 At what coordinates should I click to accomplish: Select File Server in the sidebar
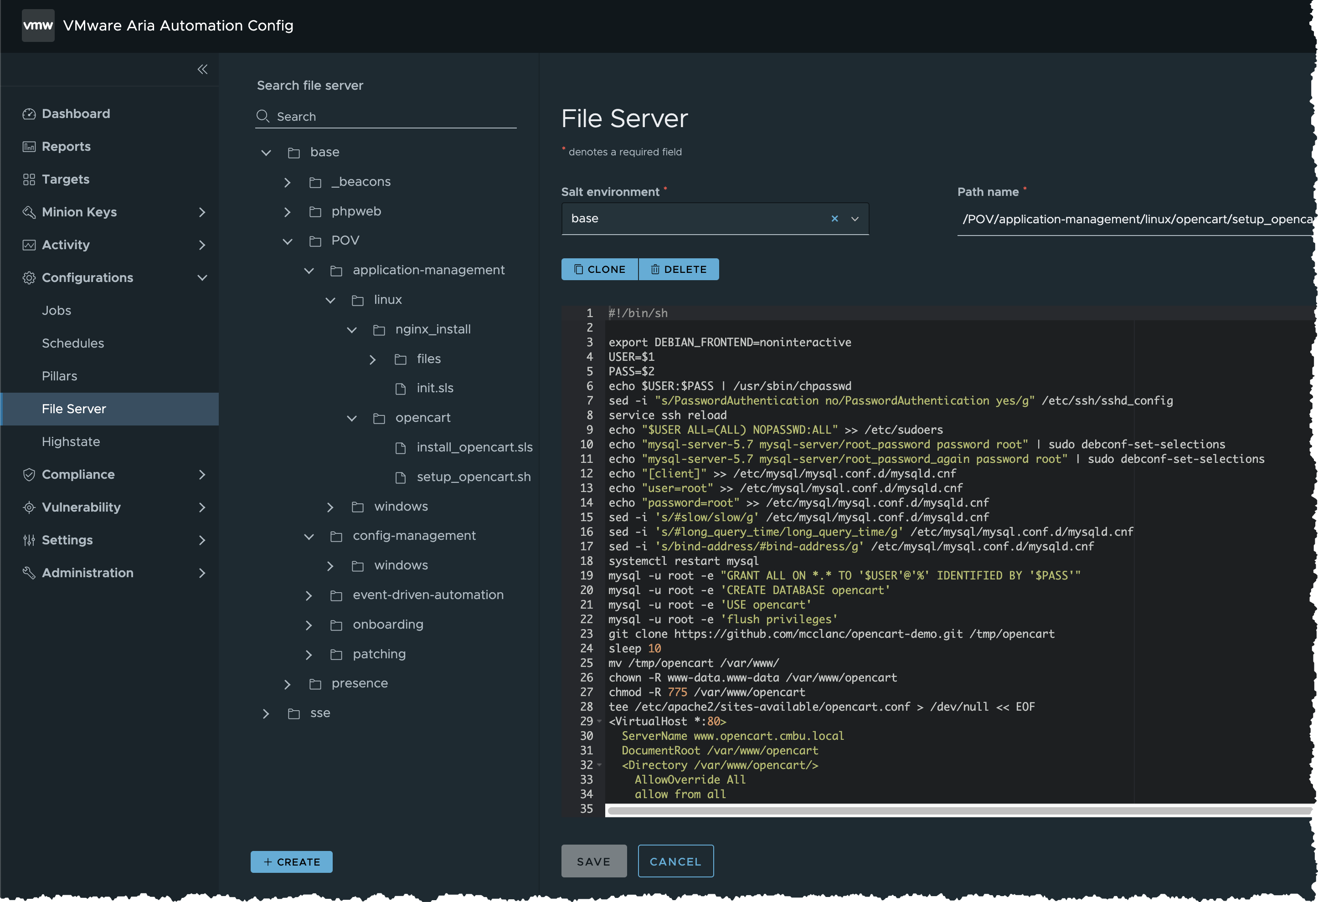click(109, 409)
